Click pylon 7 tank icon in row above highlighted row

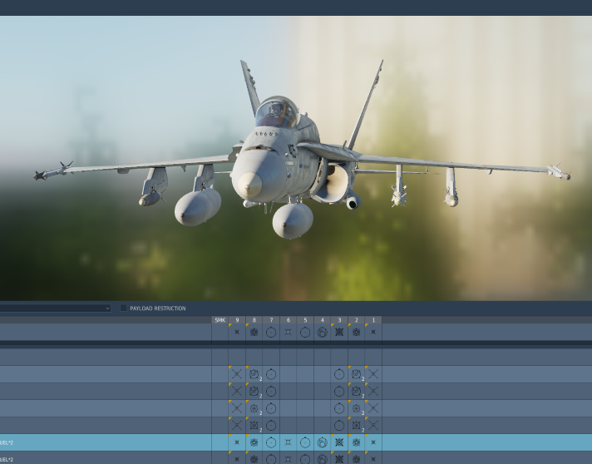[x=271, y=426]
